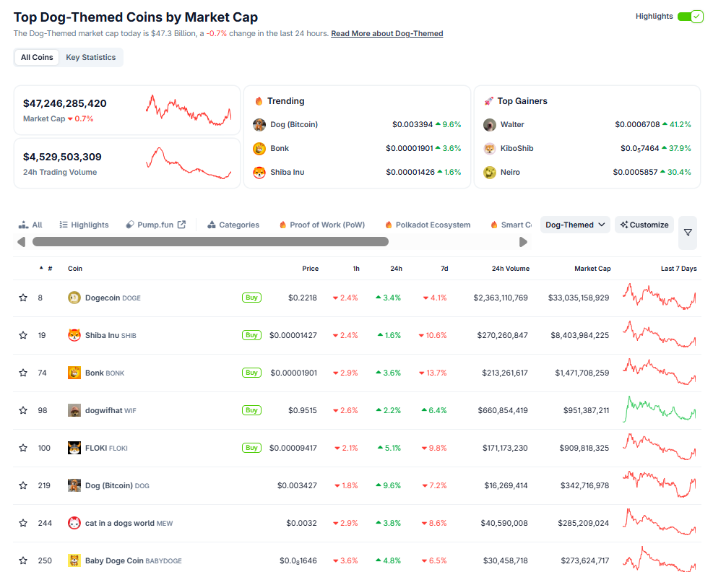Select the All Coins tab

pyautogui.click(x=37, y=57)
